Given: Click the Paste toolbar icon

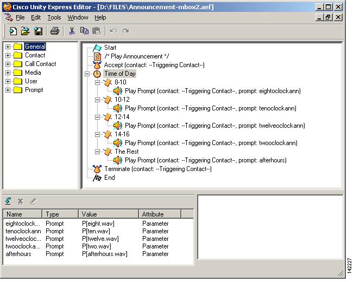Looking at the screenshot, I should (97, 31).
